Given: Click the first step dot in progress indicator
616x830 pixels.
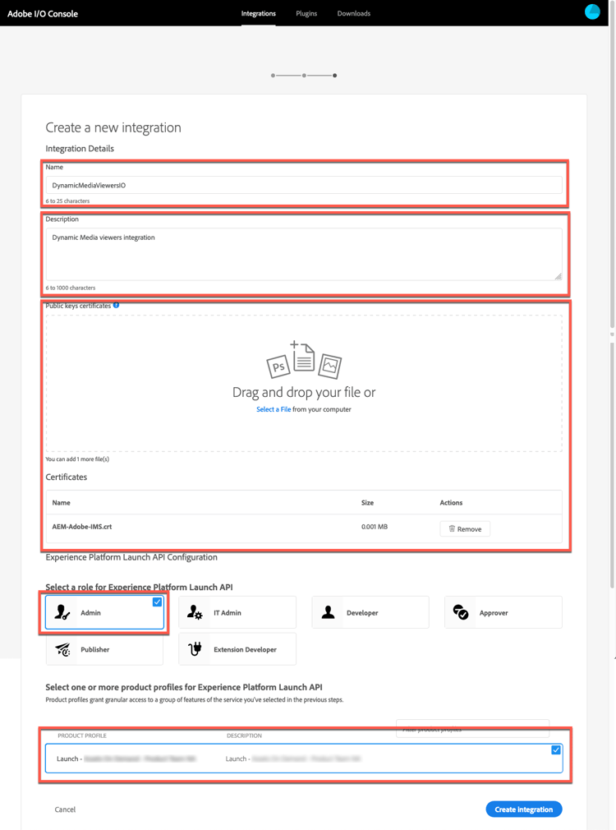Looking at the screenshot, I should [x=273, y=76].
